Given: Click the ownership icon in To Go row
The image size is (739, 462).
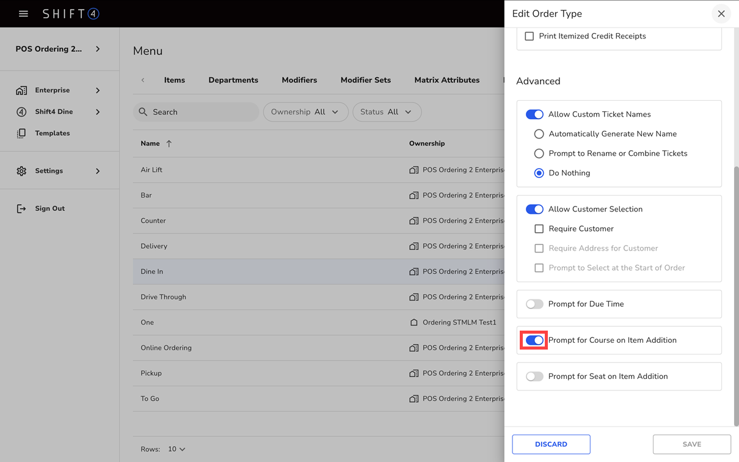Looking at the screenshot, I should [414, 398].
